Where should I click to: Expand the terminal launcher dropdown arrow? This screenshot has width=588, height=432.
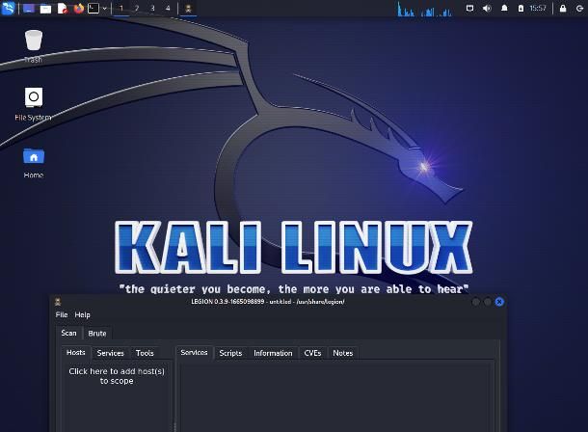point(104,8)
